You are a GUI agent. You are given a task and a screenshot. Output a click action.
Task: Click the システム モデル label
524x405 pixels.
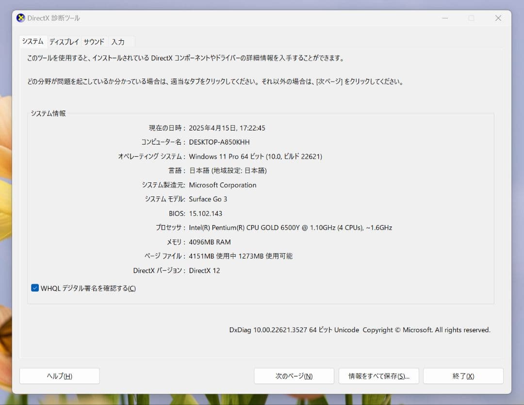tap(165, 199)
